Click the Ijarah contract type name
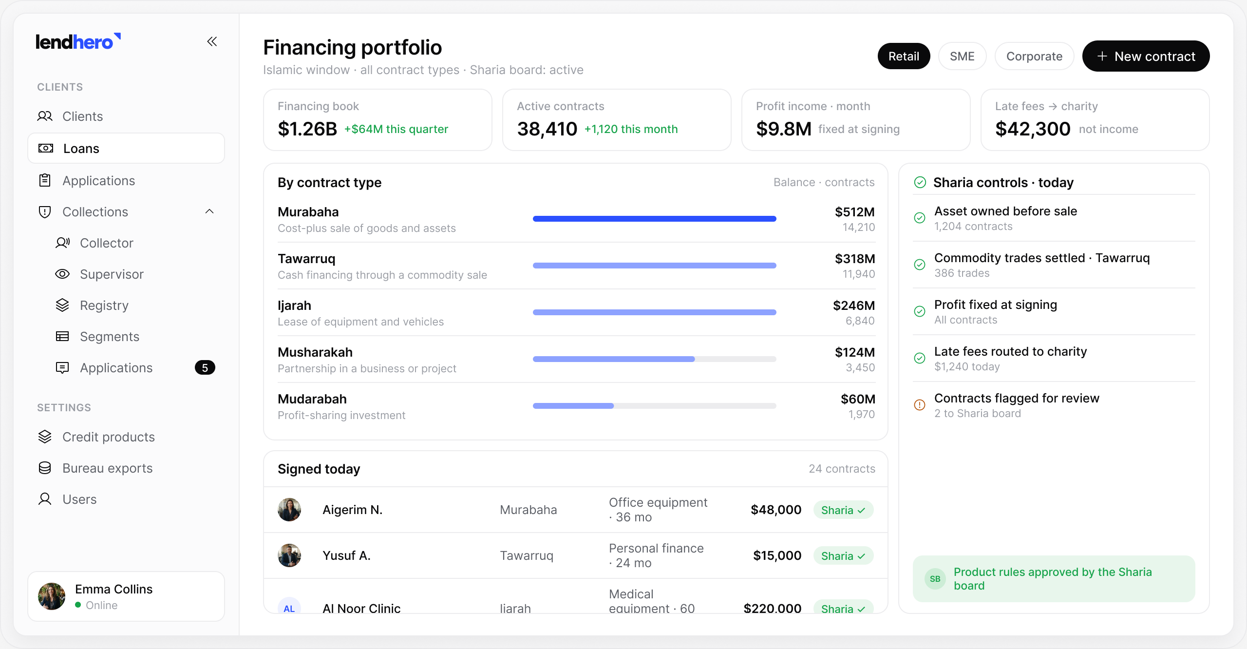The height and width of the screenshot is (649, 1247). coord(294,305)
